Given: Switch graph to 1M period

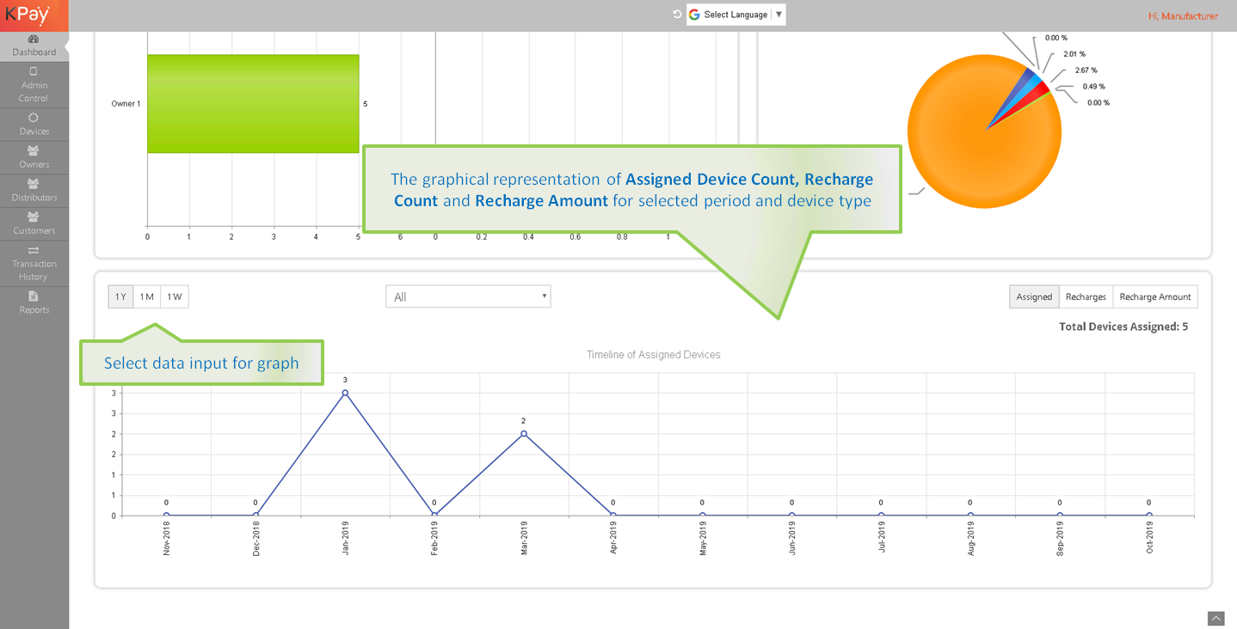Looking at the screenshot, I should (x=147, y=297).
